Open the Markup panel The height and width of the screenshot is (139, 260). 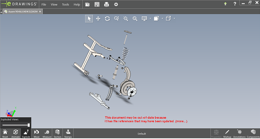[227, 134]
